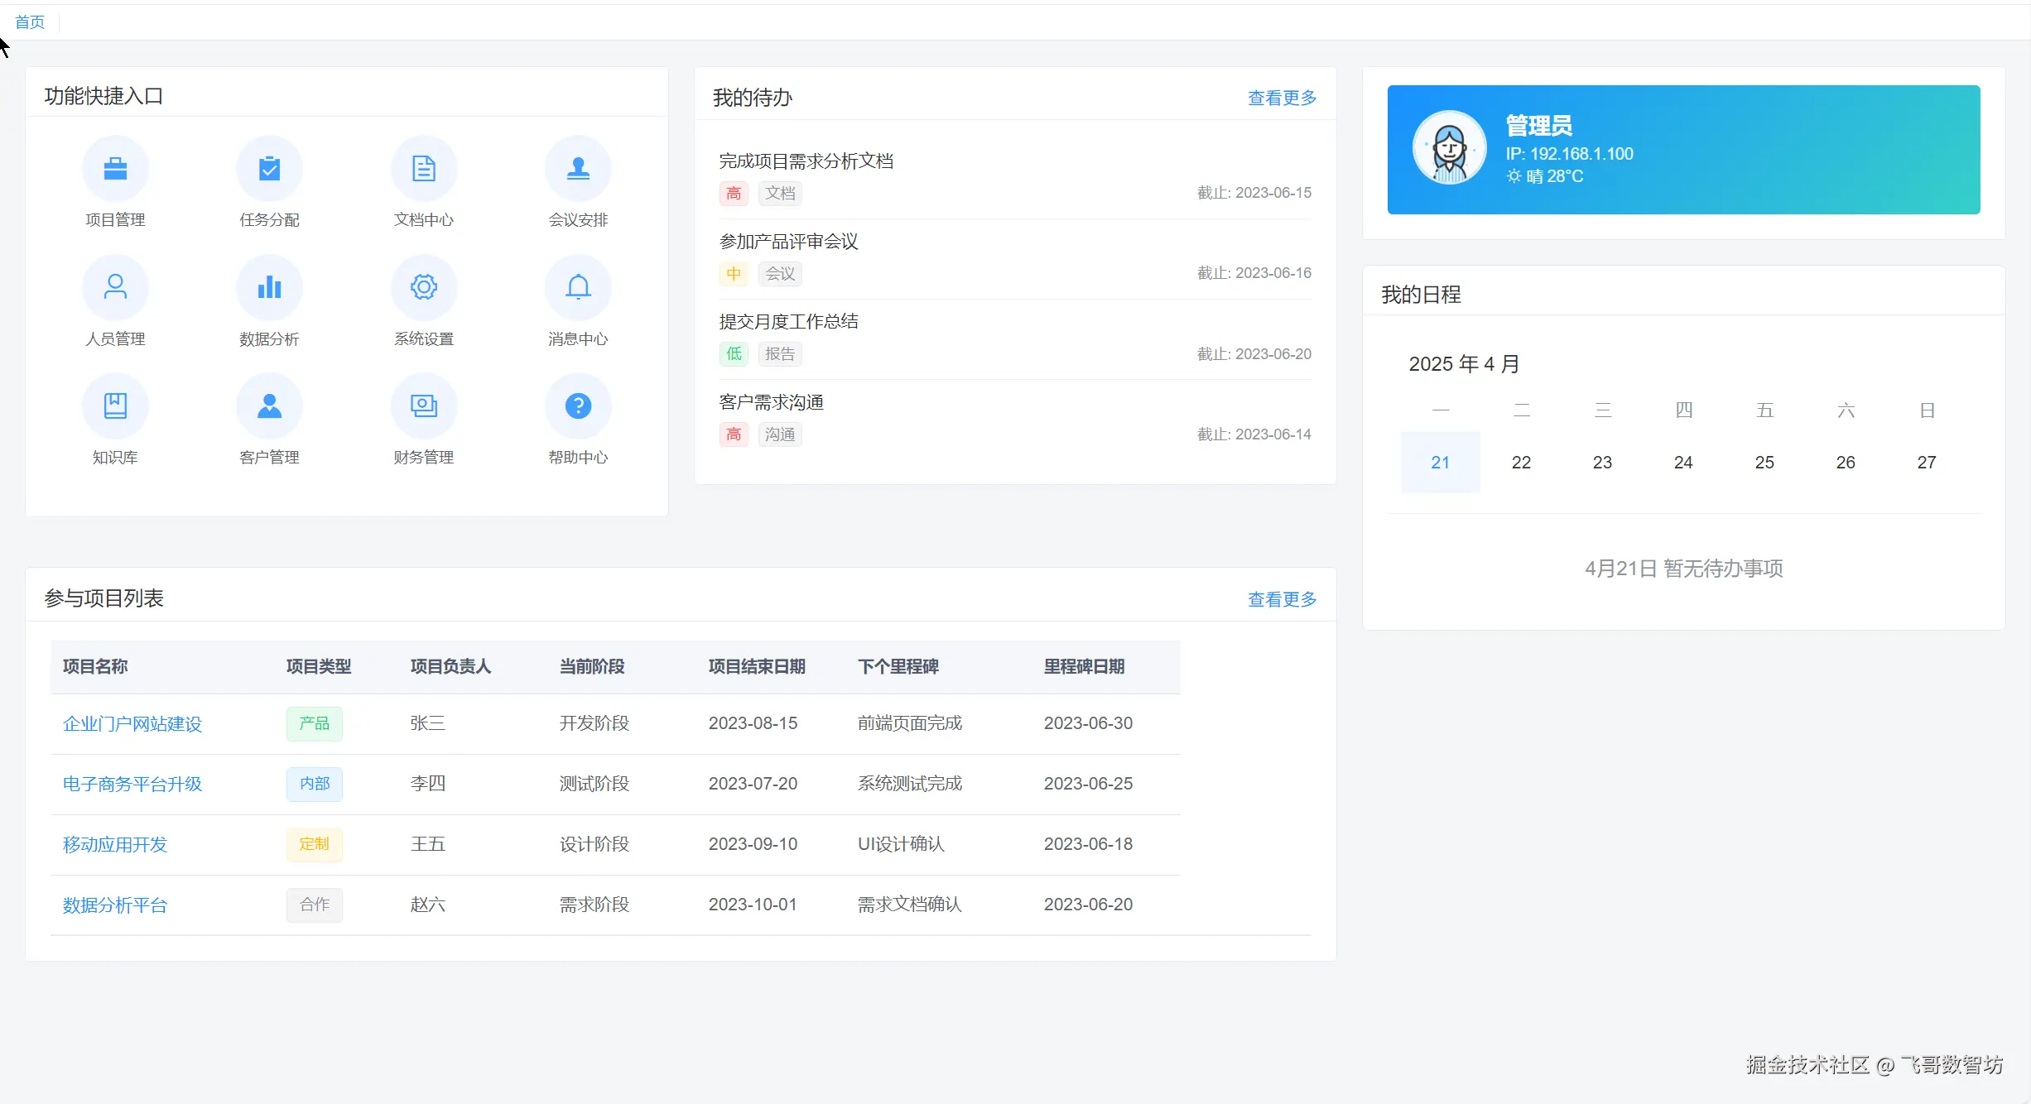Select calendar date 25
The height and width of the screenshot is (1104, 2031).
(1764, 463)
